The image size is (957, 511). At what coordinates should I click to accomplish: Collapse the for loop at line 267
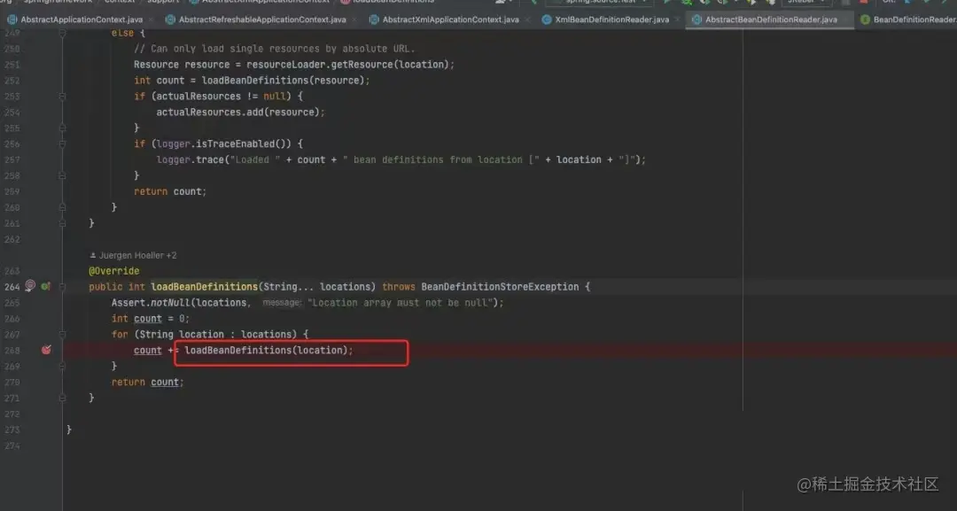62,334
